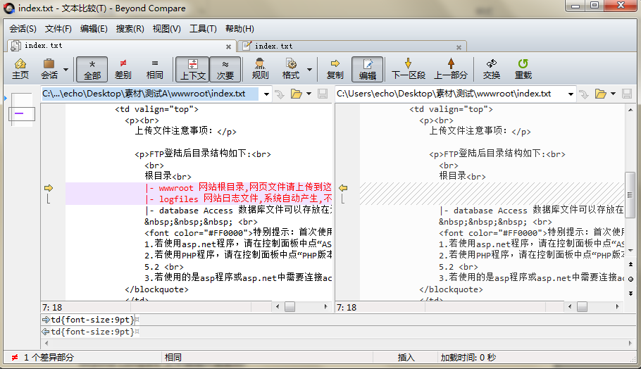Click the right pane load-file arrow icon
Image resolution: width=641 pixels, height=369 pixels.
pos(584,94)
